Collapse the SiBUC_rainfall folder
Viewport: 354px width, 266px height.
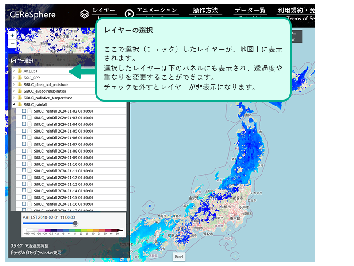pyautogui.click(x=14, y=104)
